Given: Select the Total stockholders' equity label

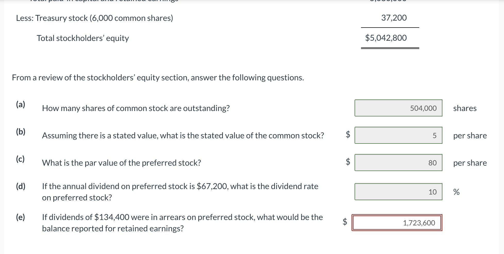Looking at the screenshot, I should (83, 38).
